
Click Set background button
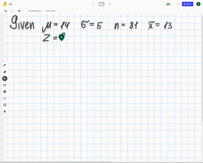click(x=35, y=11)
